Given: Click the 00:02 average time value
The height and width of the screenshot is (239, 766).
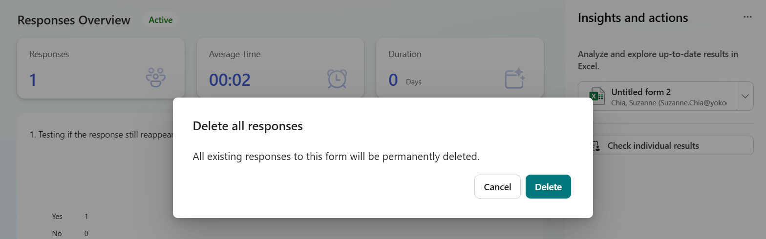Looking at the screenshot, I should 230,80.
